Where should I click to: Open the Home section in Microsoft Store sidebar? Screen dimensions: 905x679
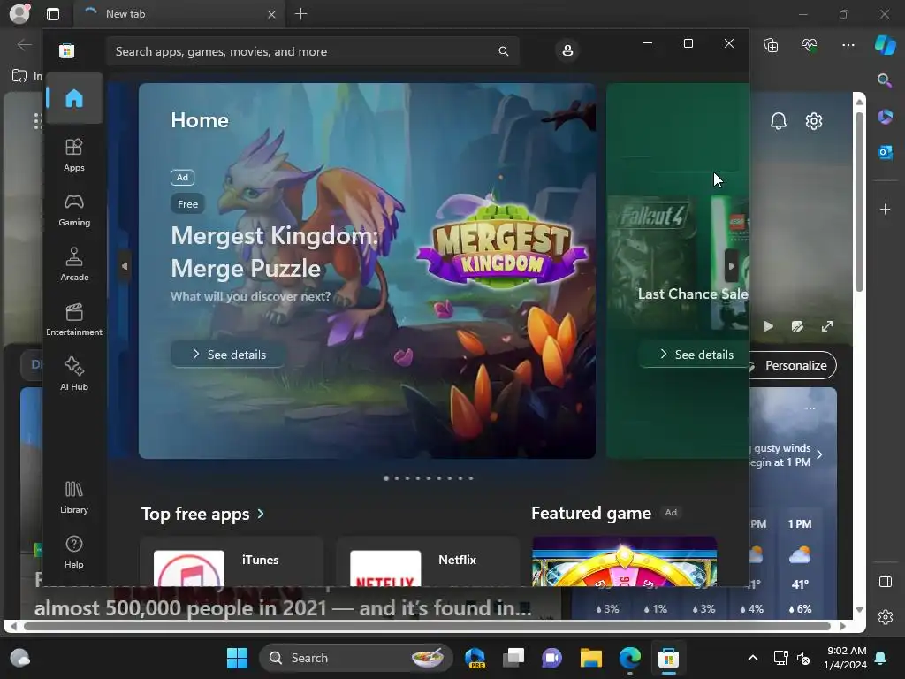pos(74,98)
